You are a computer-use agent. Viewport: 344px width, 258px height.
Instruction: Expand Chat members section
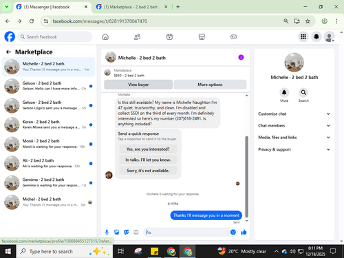tap(294, 126)
